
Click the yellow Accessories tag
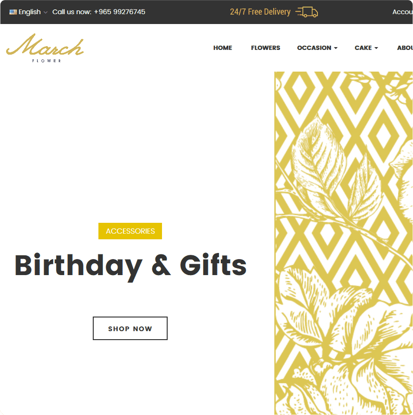pyautogui.click(x=130, y=231)
